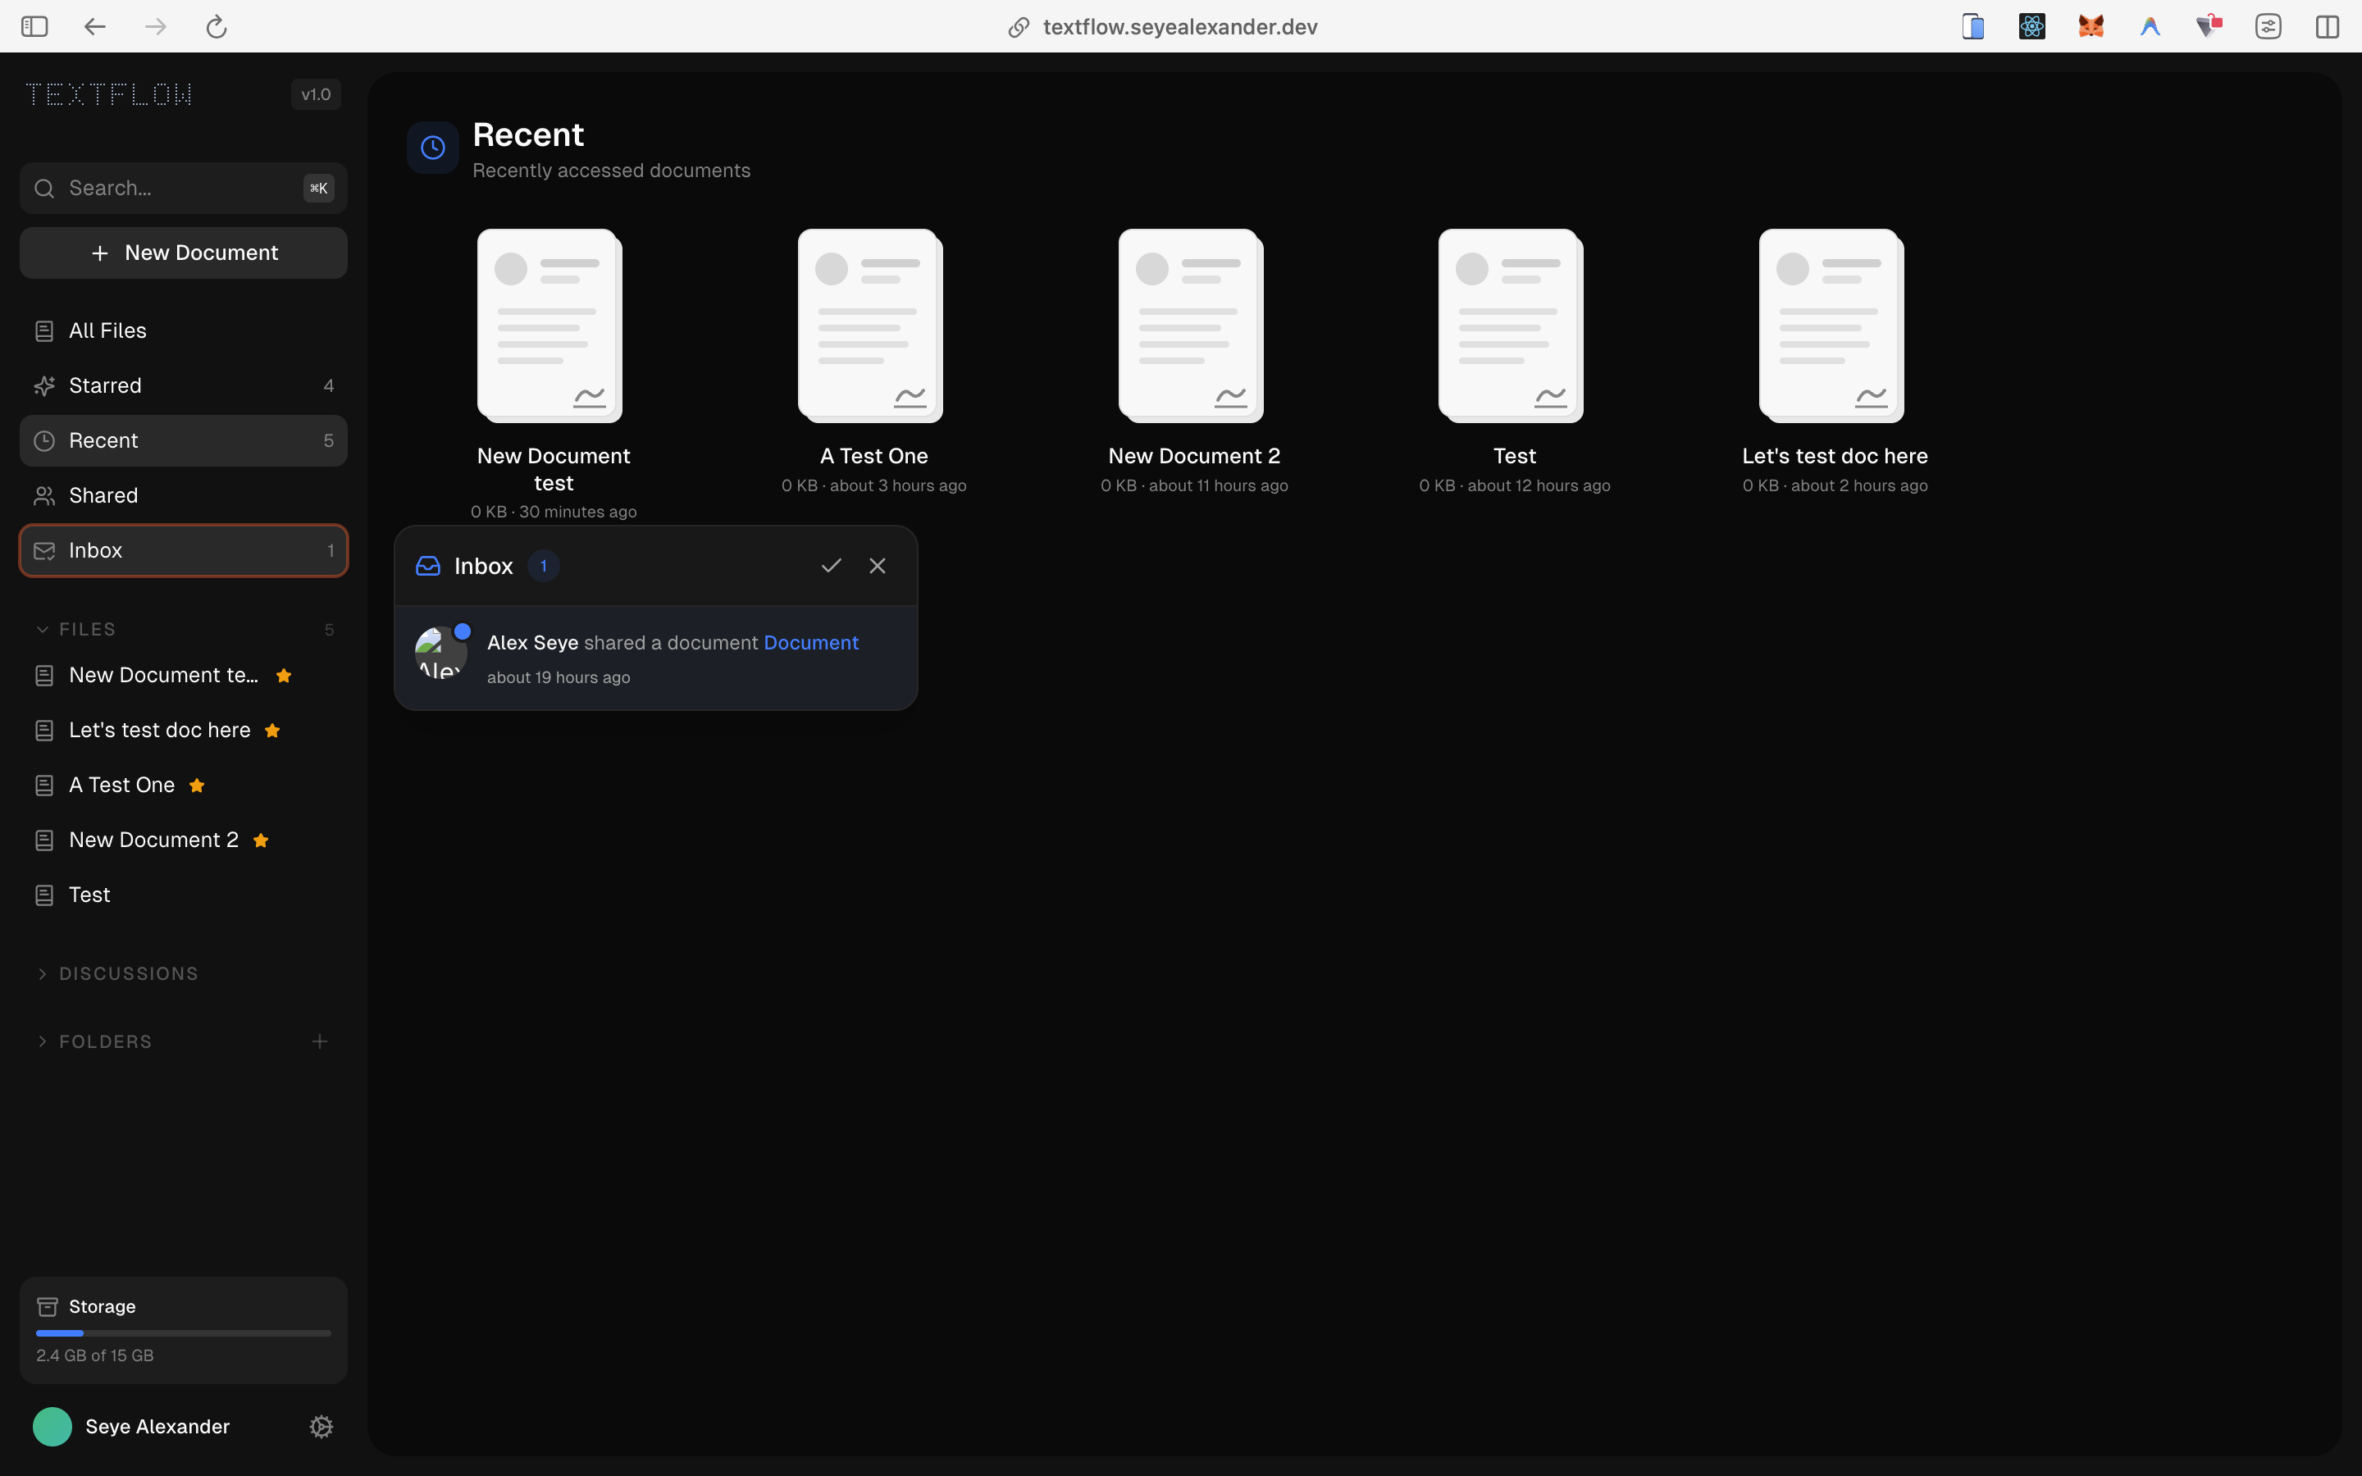The width and height of the screenshot is (2362, 1476).
Task: Open the shared Document link from Alex Seye
Action: point(811,642)
